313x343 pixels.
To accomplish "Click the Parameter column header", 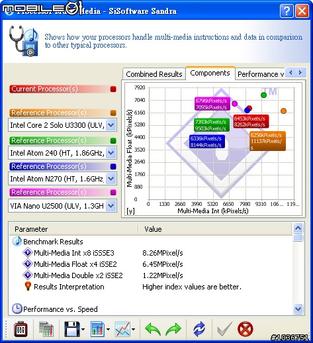I will pyautogui.click(x=73, y=229).
